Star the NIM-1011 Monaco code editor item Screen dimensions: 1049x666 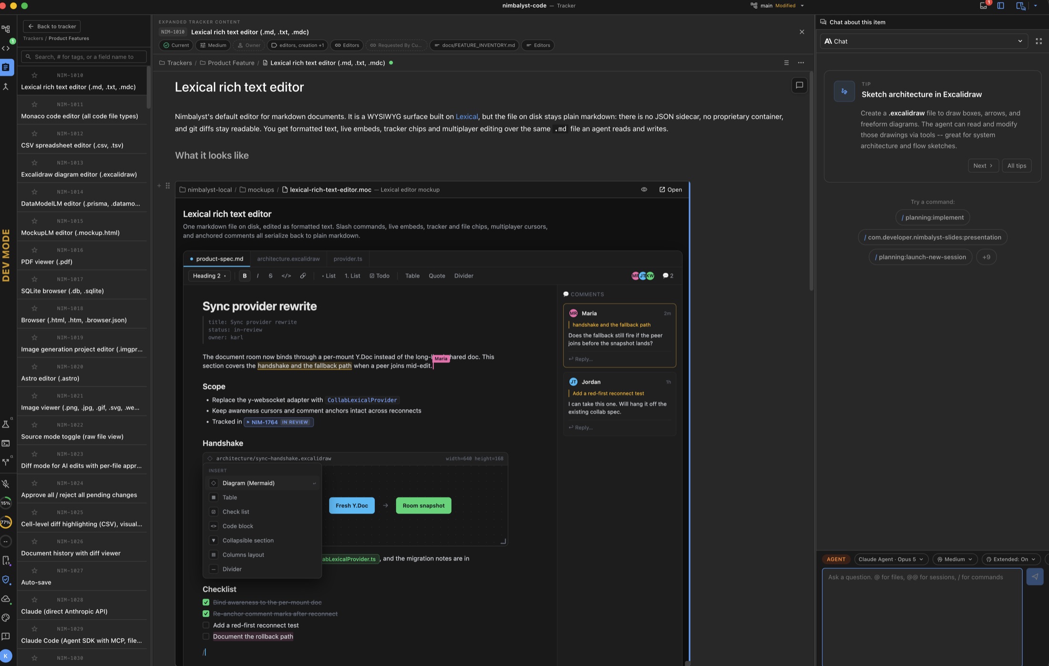click(x=34, y=104)
